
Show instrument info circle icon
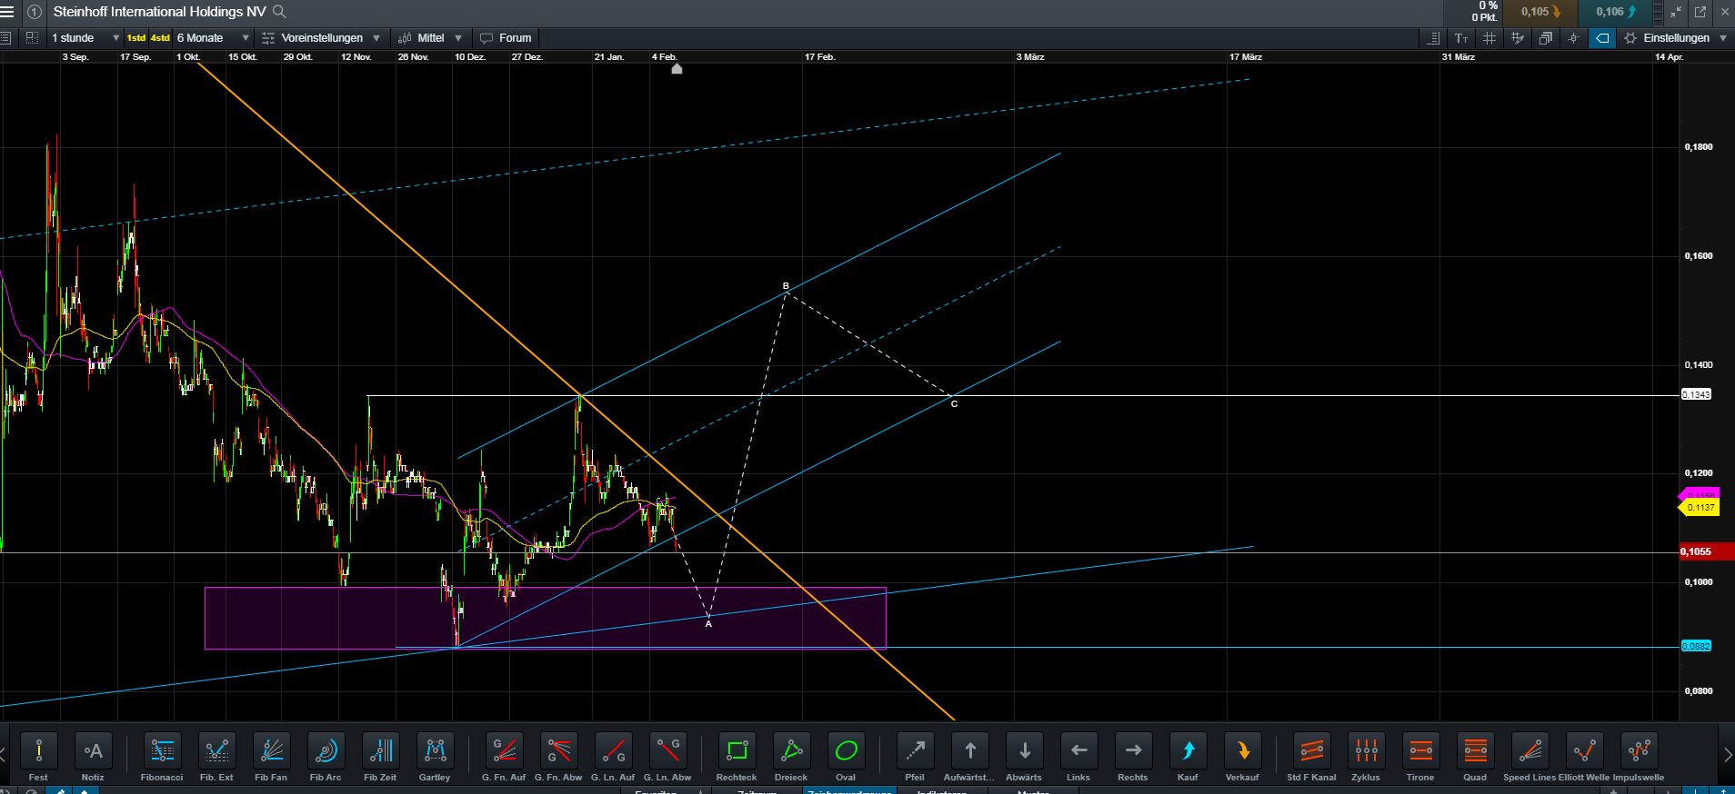click(34, 12)
